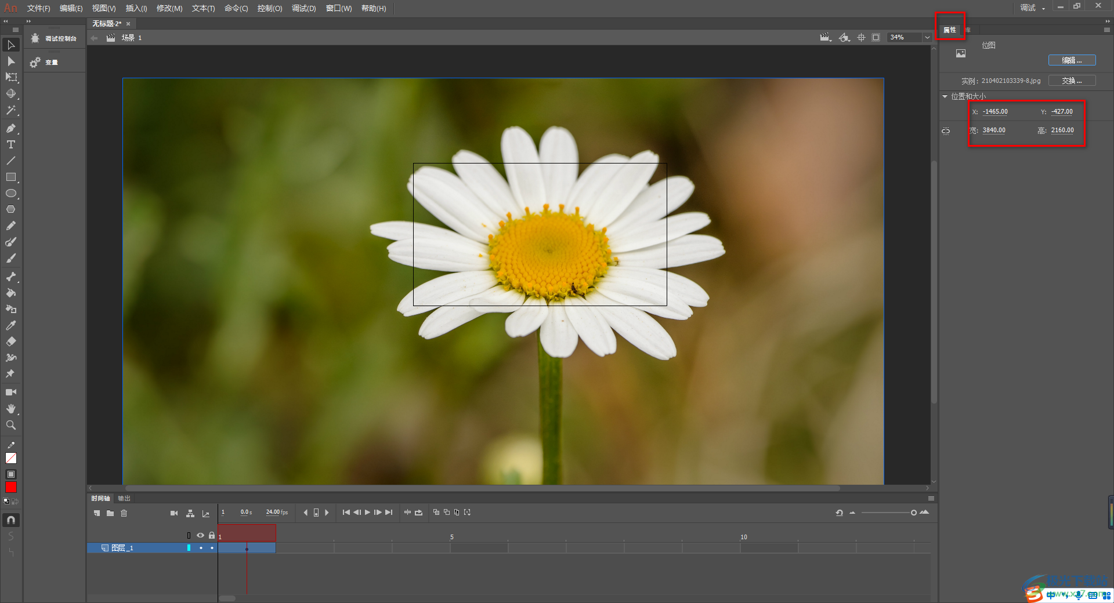Open the edit scene clapperboard dropdown
Screen dimensions: 1114x603
coord(826,38)
